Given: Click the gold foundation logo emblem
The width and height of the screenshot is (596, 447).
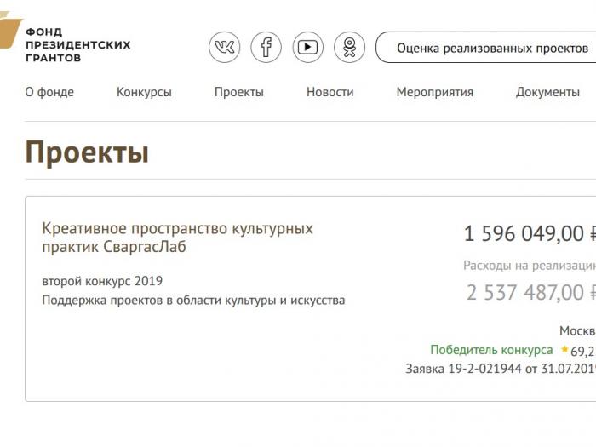Looking at the screenshot, I should (x=10, y=31).
